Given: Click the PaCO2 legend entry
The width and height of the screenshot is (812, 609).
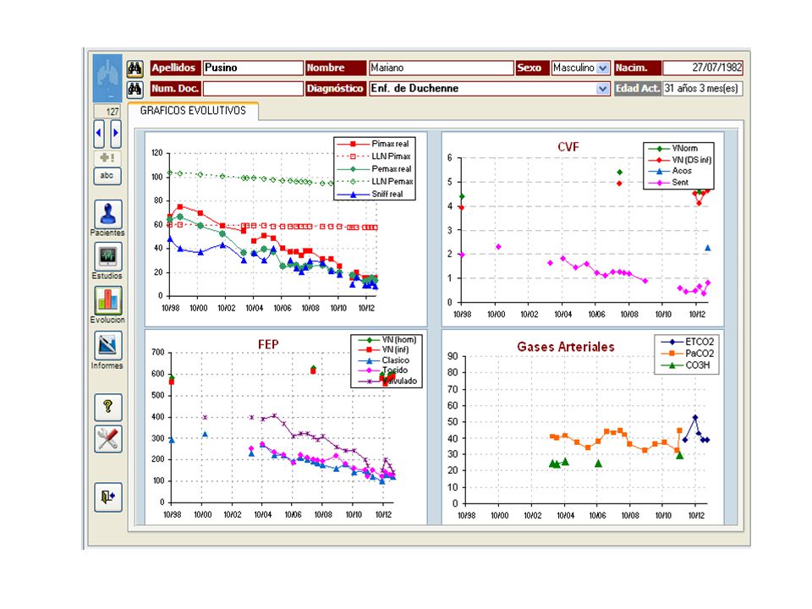Looking at the screenshot, I should [688, 354].
